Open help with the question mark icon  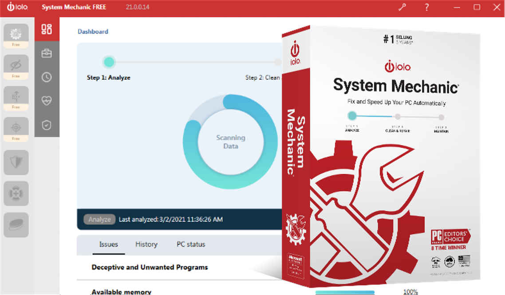click(426, 8)
